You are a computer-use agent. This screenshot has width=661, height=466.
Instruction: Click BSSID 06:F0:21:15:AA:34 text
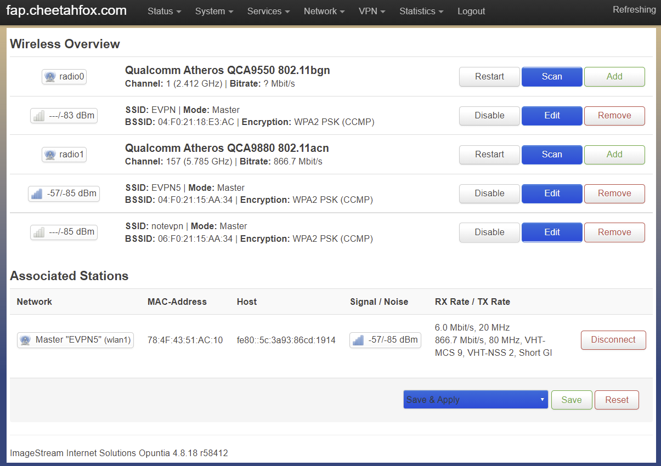[180, 239]
